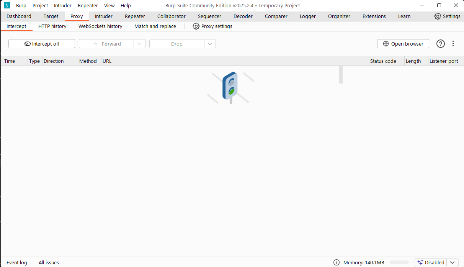Image resolution: width=464 pixels, height=267 pixels.
Task: Open the three-dot more options menu
Action: [x=453, y=44]
